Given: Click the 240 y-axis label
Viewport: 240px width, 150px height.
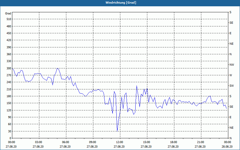Looking at the screenshot, I should point(9,82).
